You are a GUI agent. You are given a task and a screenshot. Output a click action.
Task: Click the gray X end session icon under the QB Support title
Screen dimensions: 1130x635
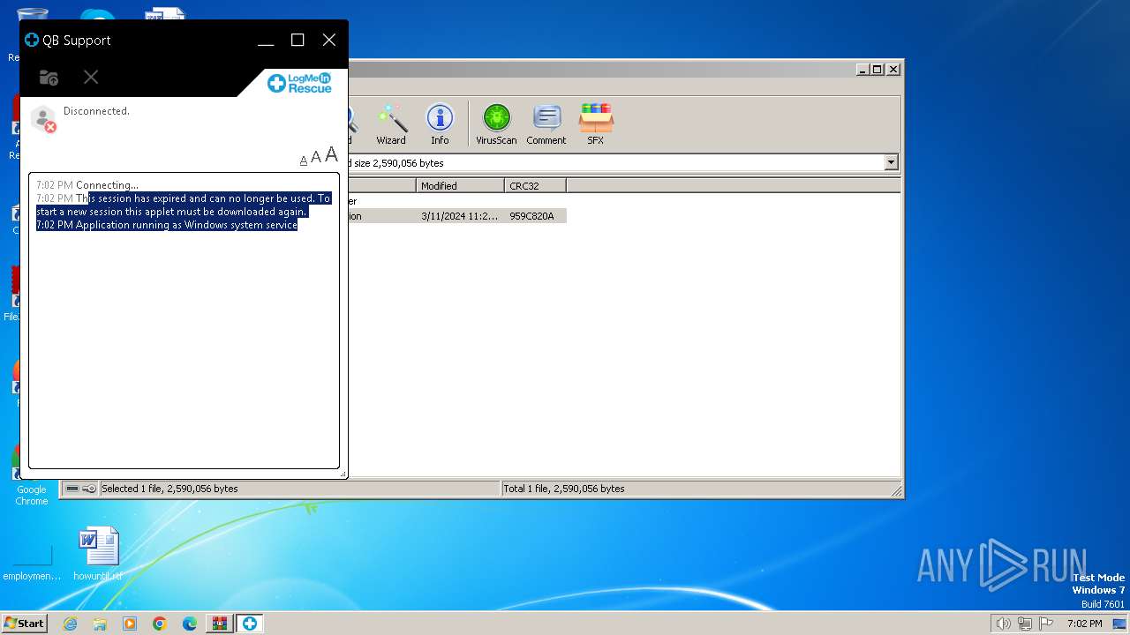91,78
